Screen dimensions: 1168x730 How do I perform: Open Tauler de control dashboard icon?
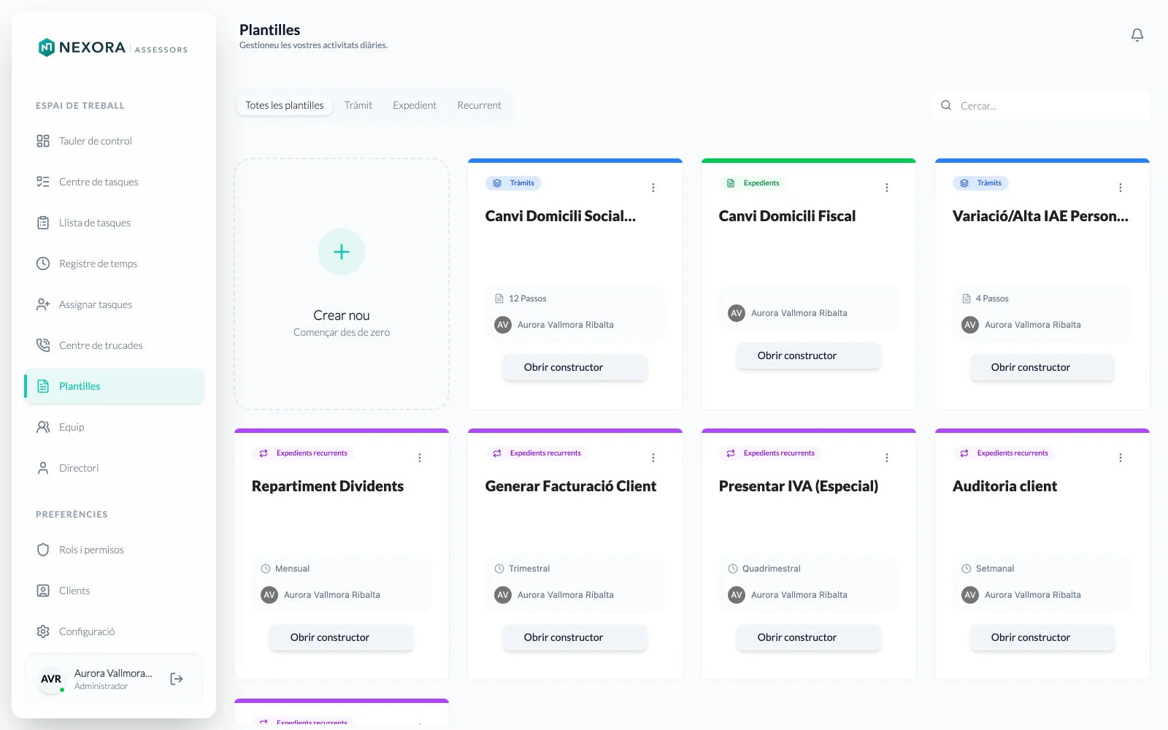[x=43, y=141]
